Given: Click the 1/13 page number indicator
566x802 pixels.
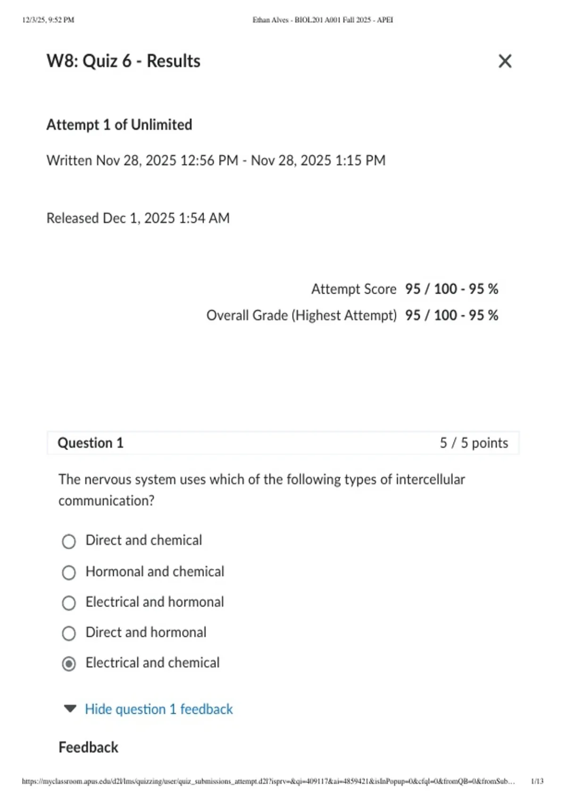Looking at the screenshot, I should coord(537,781).
